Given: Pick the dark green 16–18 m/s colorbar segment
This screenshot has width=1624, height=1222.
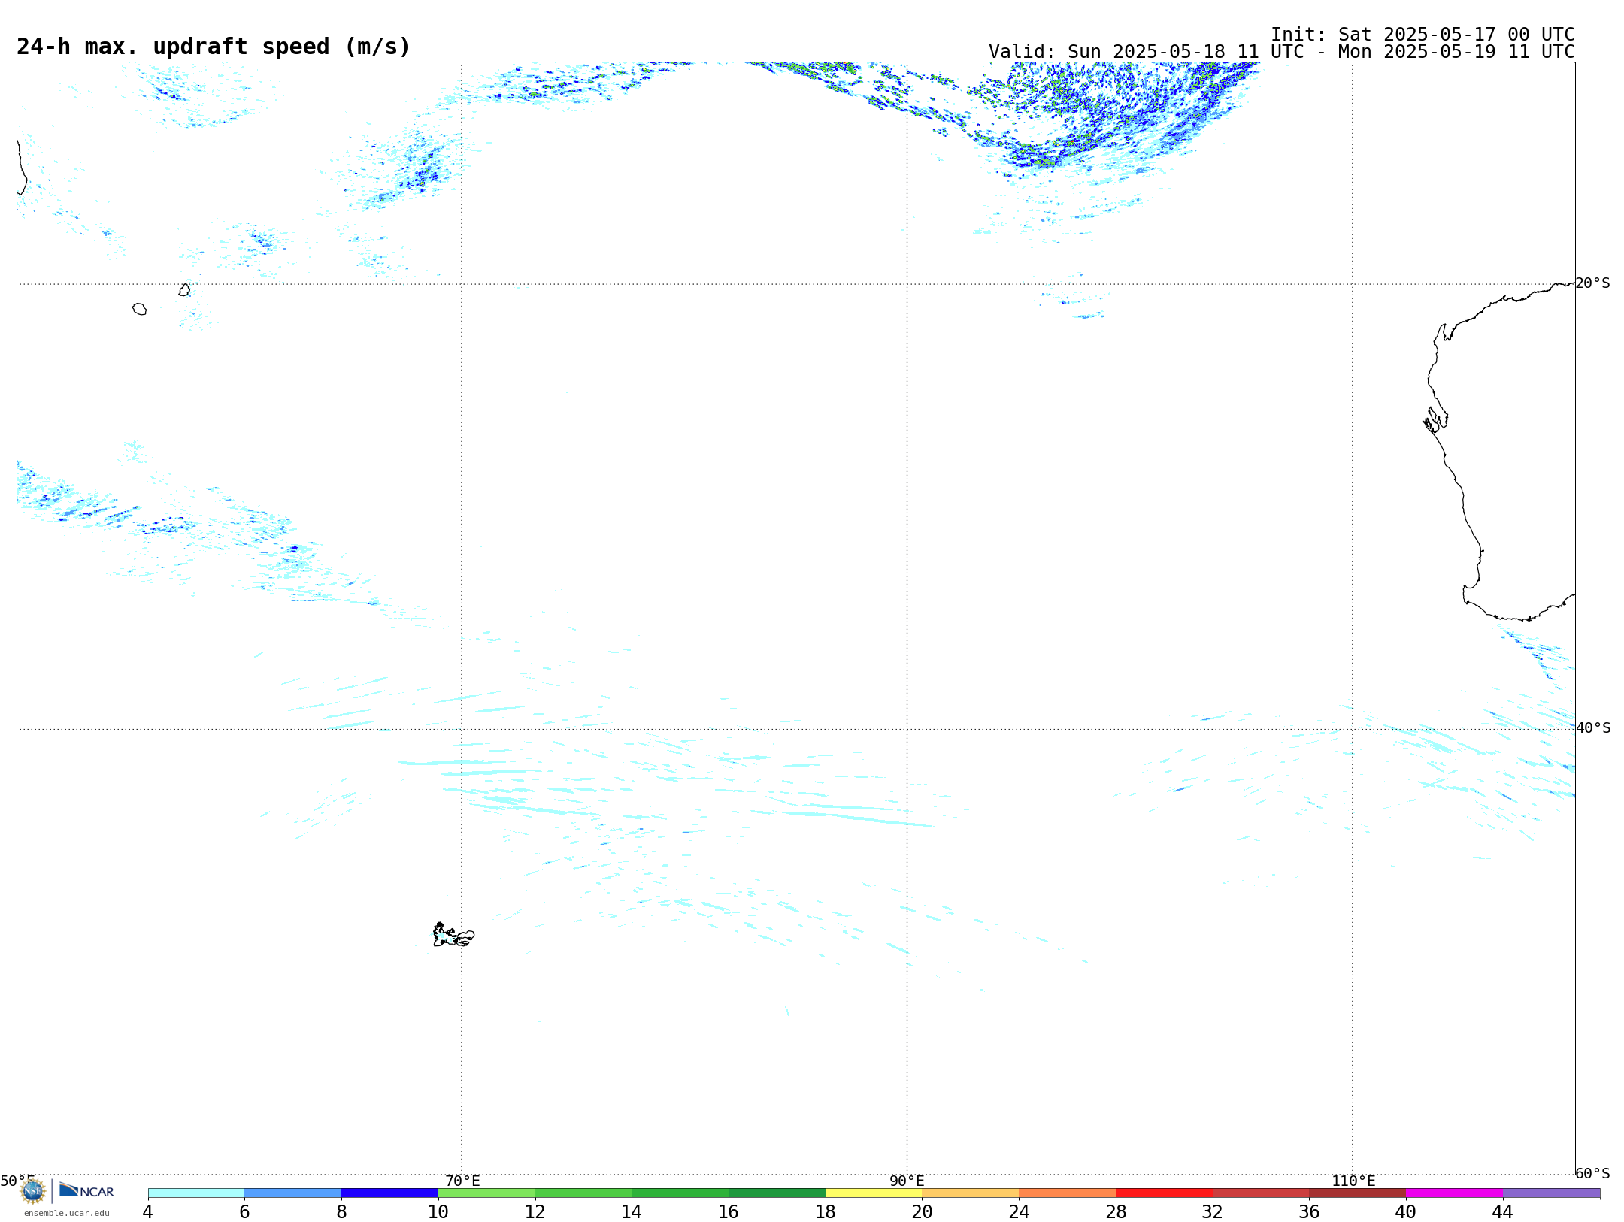Looking at the screenshot, I should (777, 1193).
